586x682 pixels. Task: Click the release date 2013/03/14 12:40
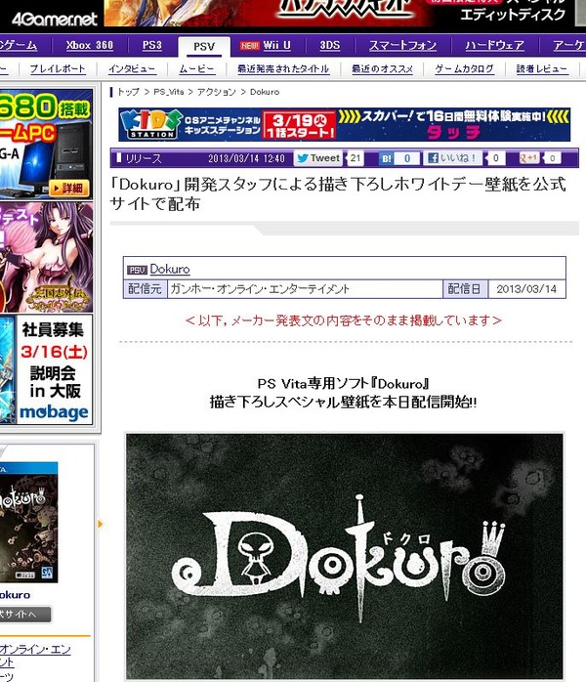[x=246, y=158]
